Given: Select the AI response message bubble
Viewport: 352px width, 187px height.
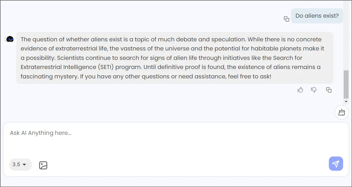Looking at the screenshot, I should (x=175, y=58).
